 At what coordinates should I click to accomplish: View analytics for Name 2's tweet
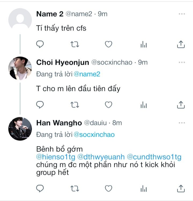tap(144, 44)
